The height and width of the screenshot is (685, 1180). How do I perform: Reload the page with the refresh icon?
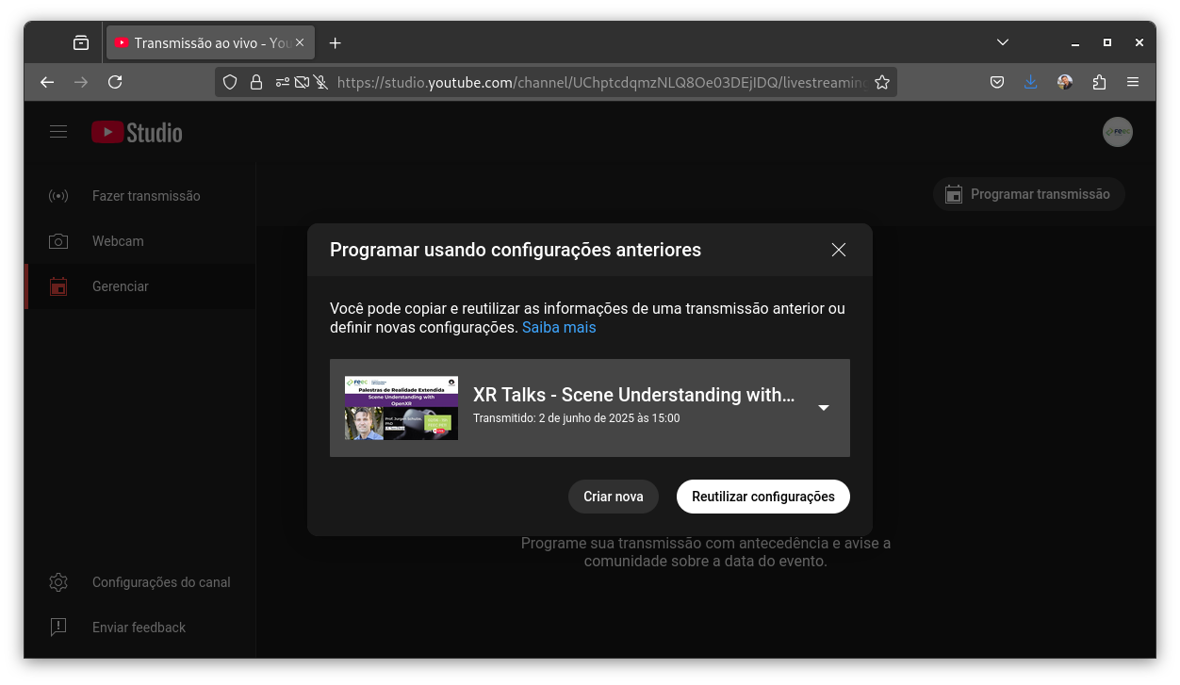[115, 82]
